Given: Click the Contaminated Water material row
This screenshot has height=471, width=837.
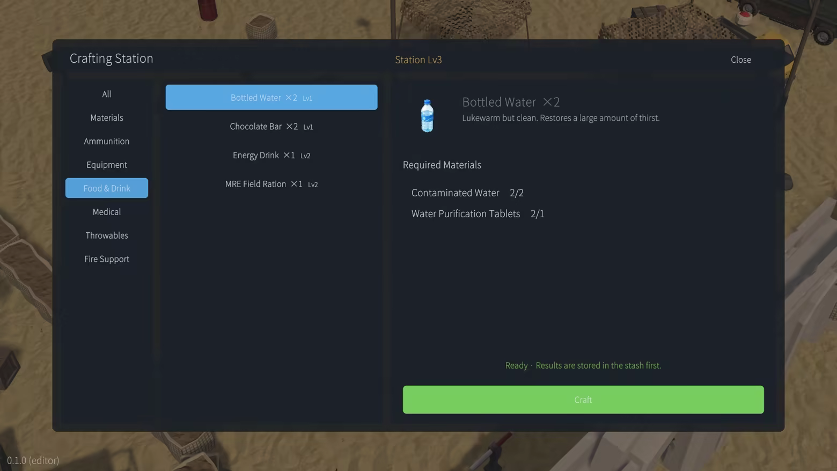Looking at the screenshot, I should click(x=467, y=193).
